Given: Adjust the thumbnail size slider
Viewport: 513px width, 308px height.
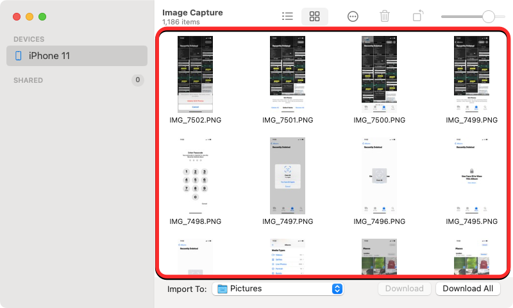Looking at the screenshot, I should pyautogui.click(x=489, y=17).
